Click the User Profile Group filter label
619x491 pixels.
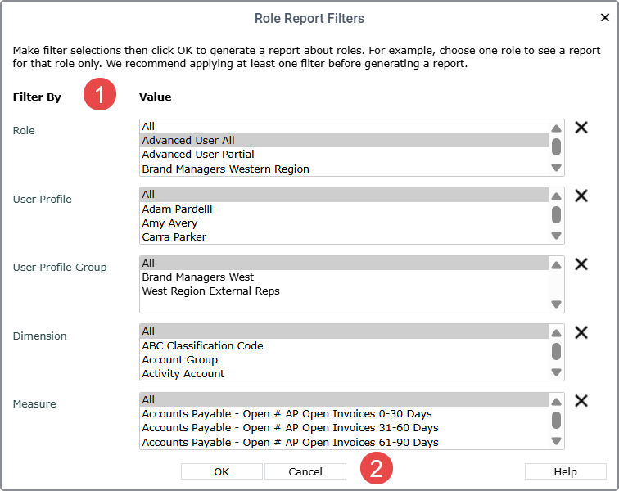[60, 268]
